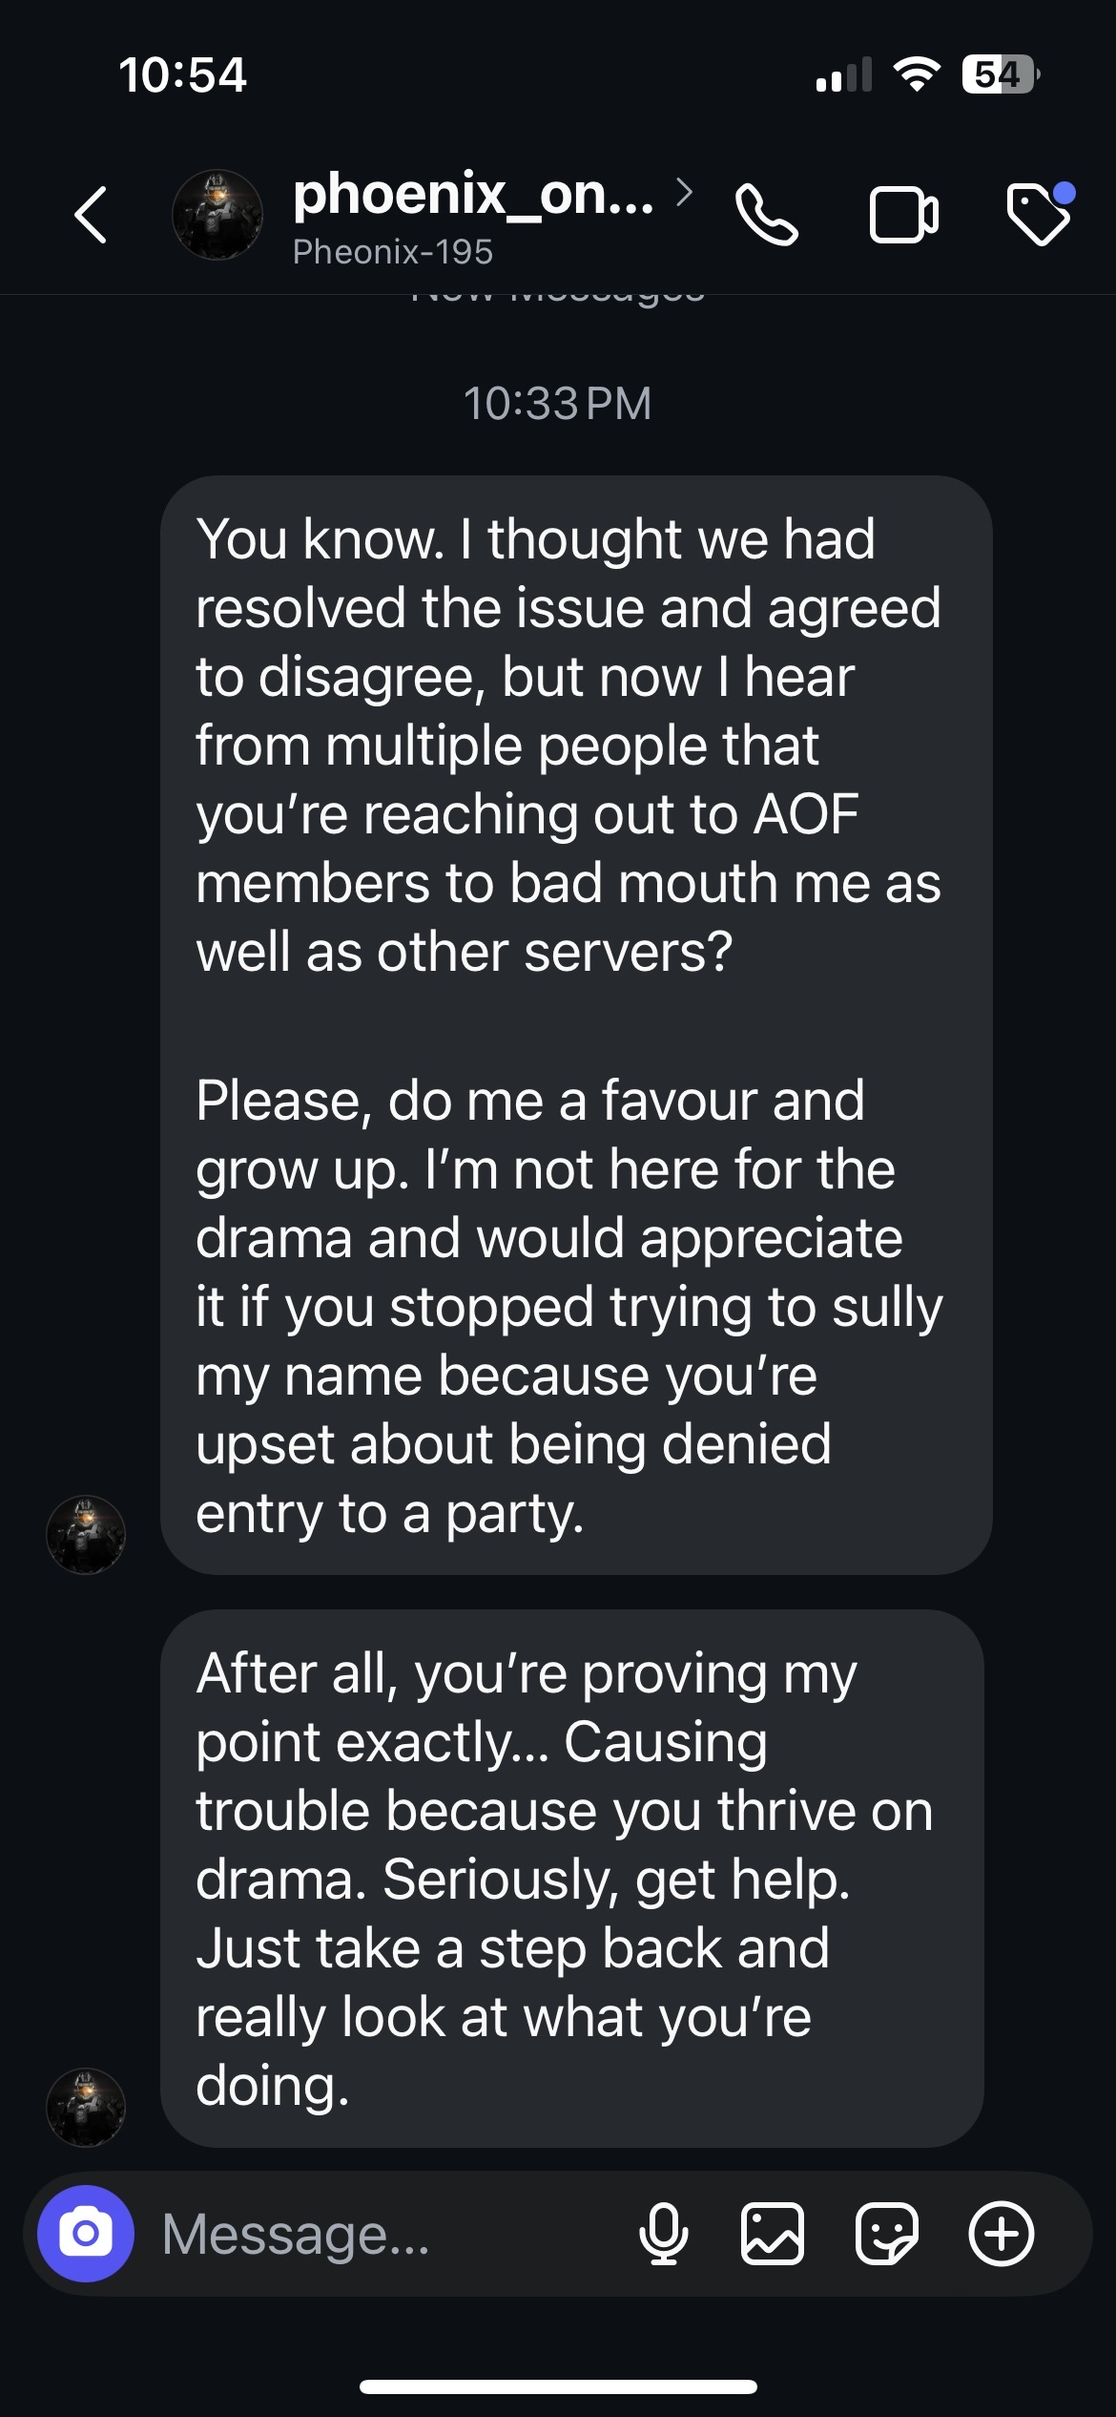
Task: Expand chat details via chevron next to username
Action: point(684,192)
